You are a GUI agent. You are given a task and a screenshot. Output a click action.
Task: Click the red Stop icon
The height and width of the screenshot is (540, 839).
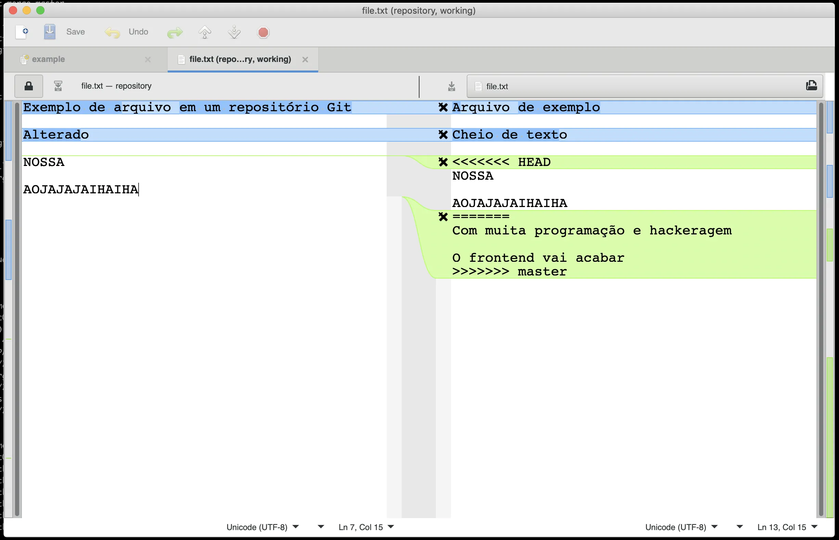(263, 33)
